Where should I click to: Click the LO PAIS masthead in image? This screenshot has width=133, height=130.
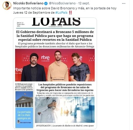click(x=56, y=22)
